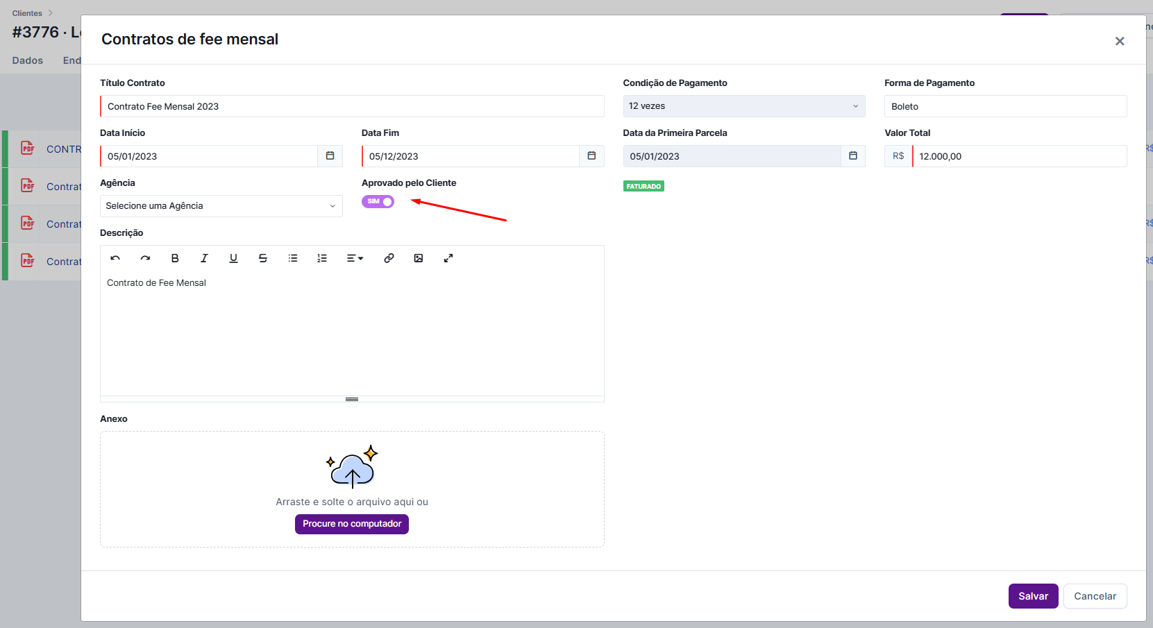
Task: Open the Condição de Pagamento dropdown
Action: pyautogui.click(x=743, y=106)
